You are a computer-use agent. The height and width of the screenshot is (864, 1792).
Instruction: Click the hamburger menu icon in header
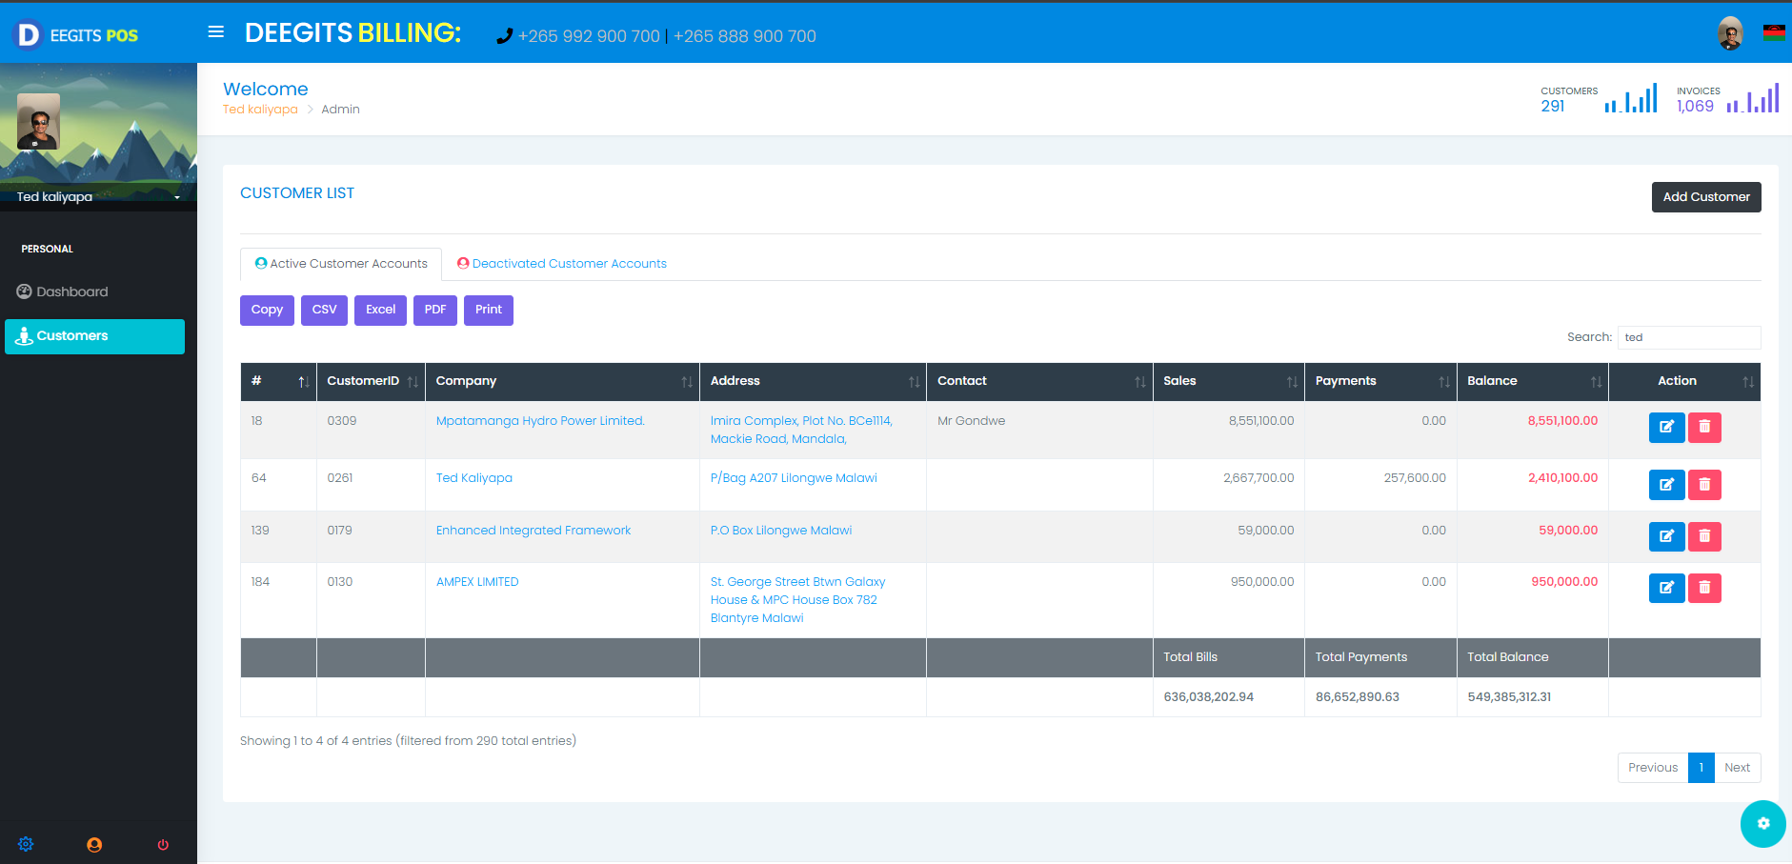[216, 32]
